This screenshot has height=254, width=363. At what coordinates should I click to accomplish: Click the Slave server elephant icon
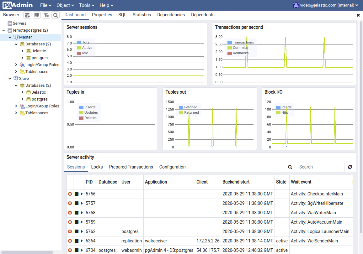click(16, 78)
